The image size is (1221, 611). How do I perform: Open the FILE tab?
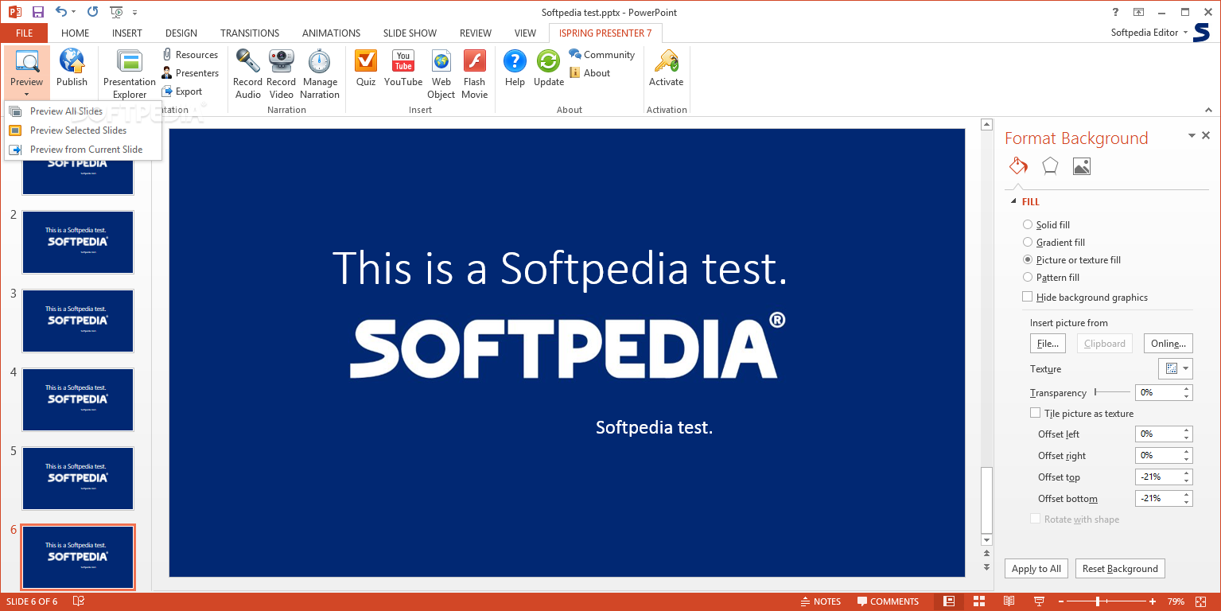(24, 33)
